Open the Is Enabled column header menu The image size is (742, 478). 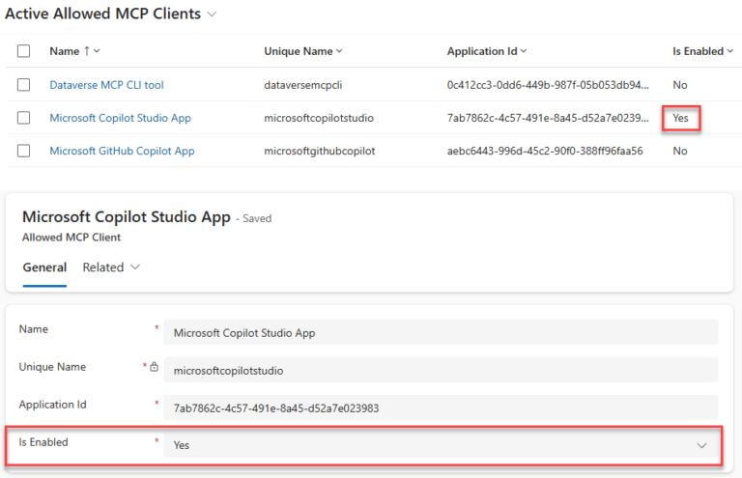[x=729, y=51]
